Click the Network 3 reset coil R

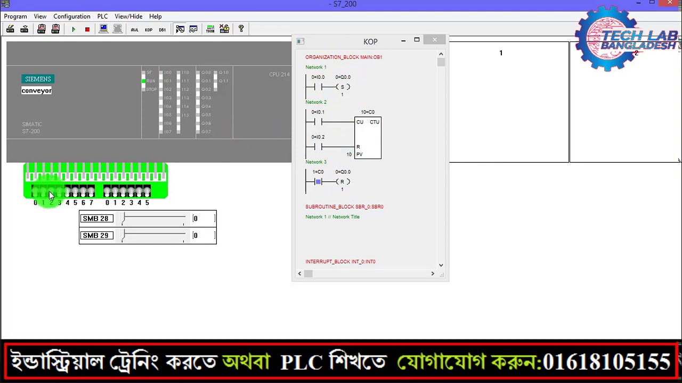(x=343, y=182)
